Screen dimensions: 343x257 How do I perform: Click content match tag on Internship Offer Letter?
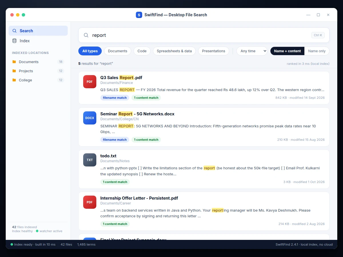pyautogui.click(x=115, y=224)
